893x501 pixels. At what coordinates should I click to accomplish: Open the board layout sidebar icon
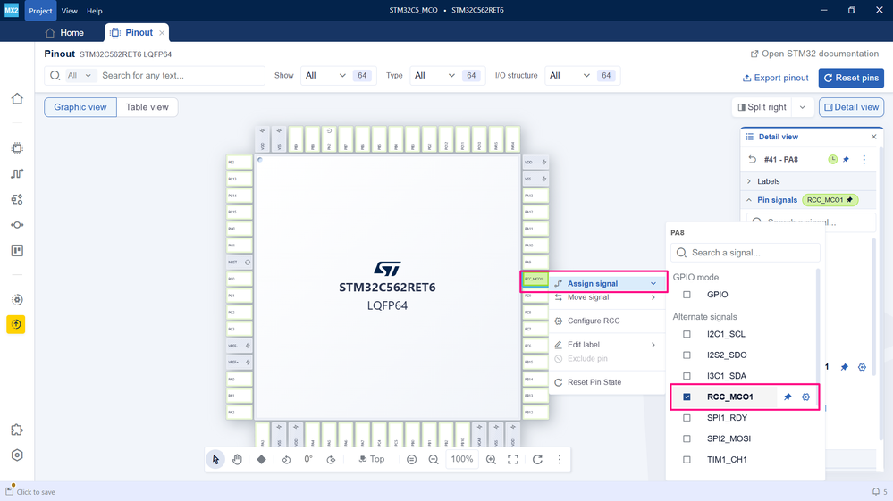click(17, 251)
